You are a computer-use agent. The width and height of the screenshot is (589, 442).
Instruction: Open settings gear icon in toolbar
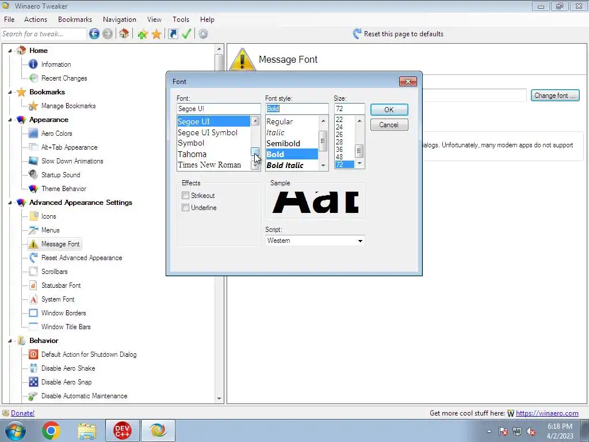[x=203, y=34]
